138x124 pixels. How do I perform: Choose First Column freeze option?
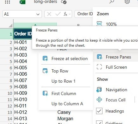(66, 93)
